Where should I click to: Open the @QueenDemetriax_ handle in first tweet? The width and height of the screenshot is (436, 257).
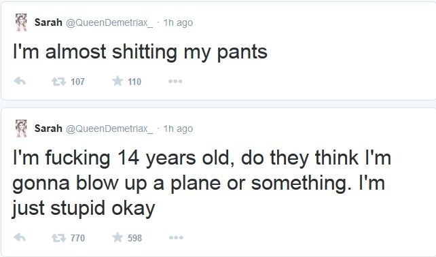pos(109,22)
